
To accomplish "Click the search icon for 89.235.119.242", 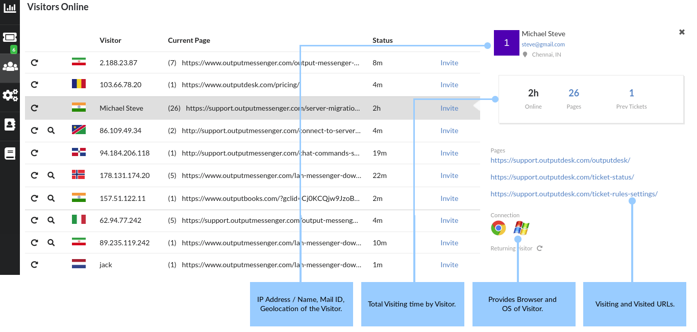I will tap(51, 243).
